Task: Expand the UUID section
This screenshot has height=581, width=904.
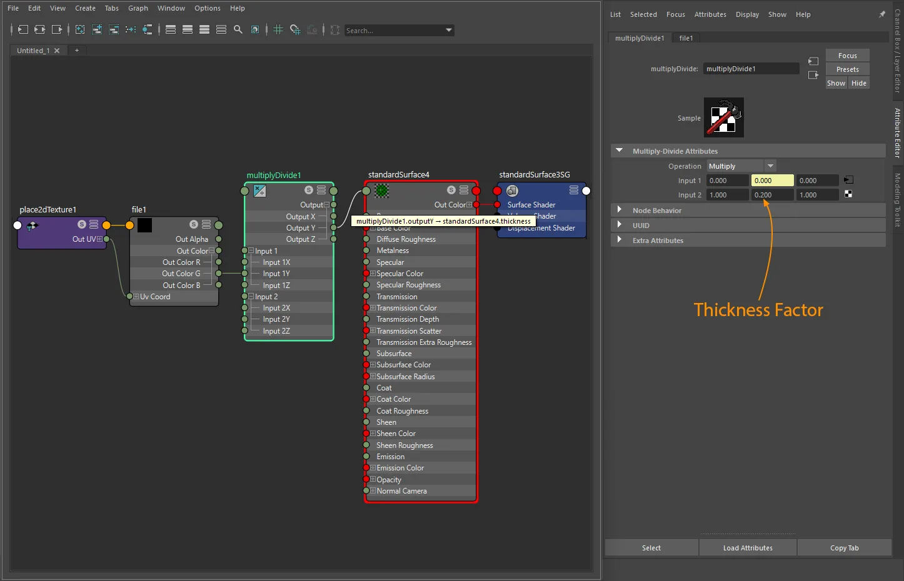Action: (x=620, y=225)
